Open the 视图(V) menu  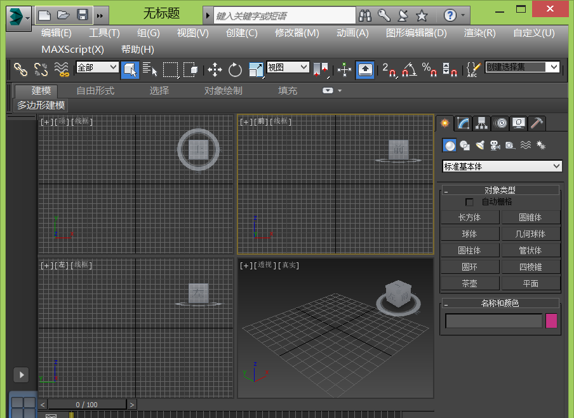pos(192,33)
